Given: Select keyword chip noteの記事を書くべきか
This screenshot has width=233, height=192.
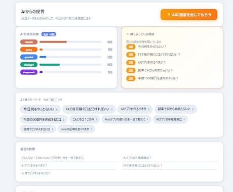Looking at the screenshot, I should point(76,129).
